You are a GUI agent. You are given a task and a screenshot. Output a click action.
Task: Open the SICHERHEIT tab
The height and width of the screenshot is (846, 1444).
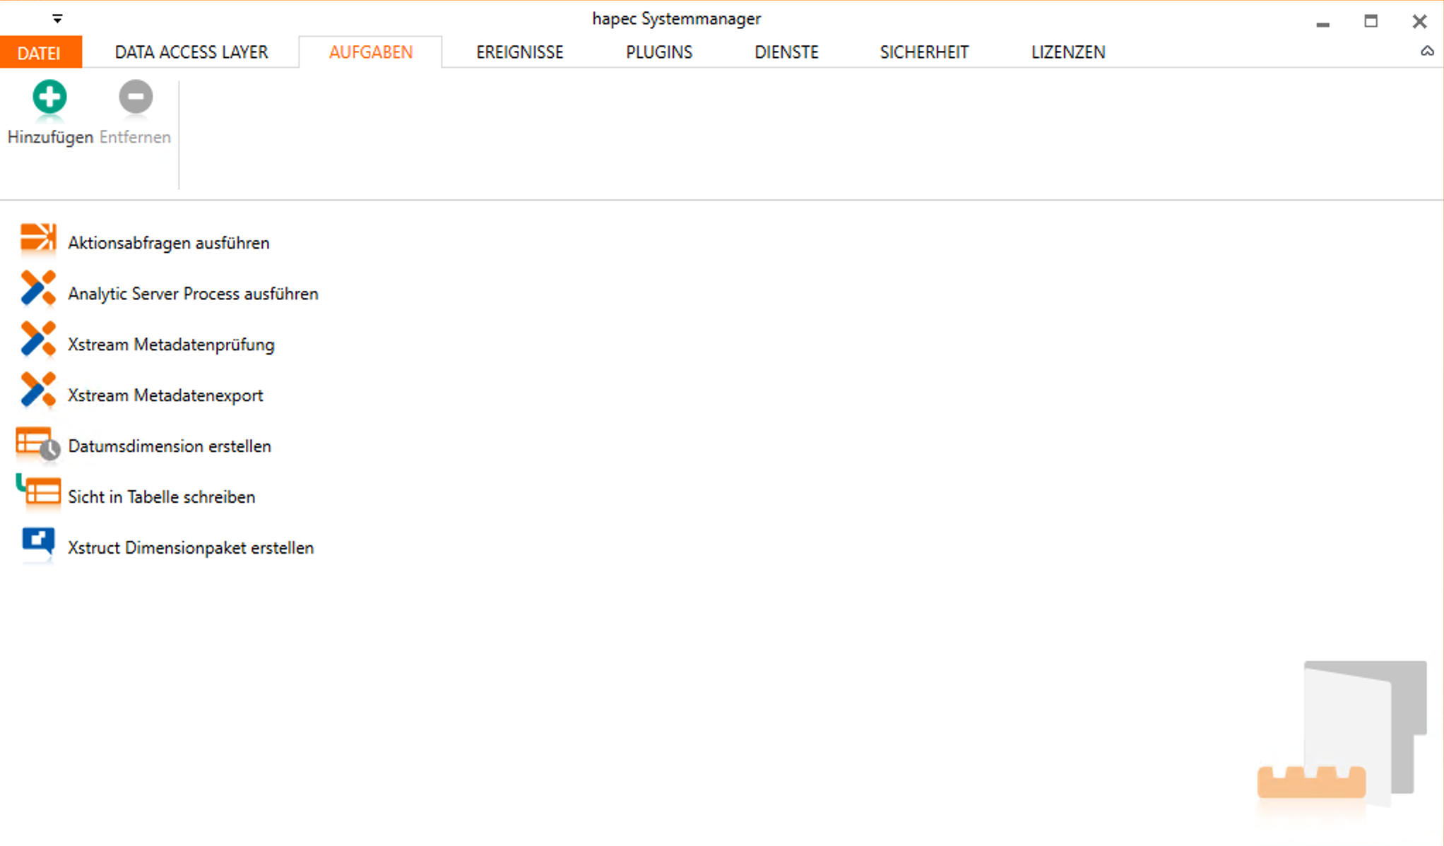pyautogui.click(x=923, y=52)
